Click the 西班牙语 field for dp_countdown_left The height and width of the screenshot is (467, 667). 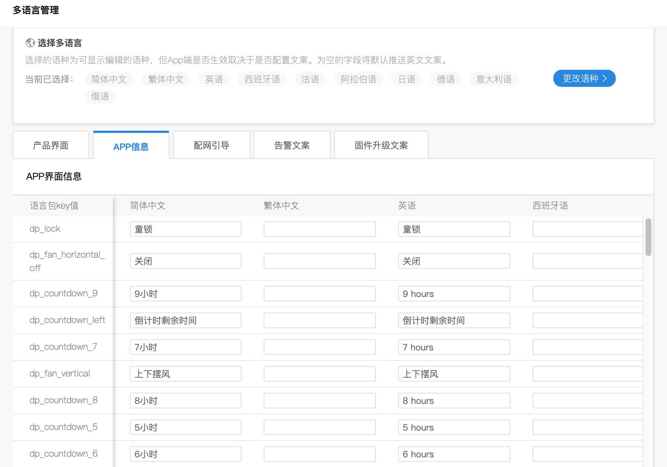(x=588, y=320)
